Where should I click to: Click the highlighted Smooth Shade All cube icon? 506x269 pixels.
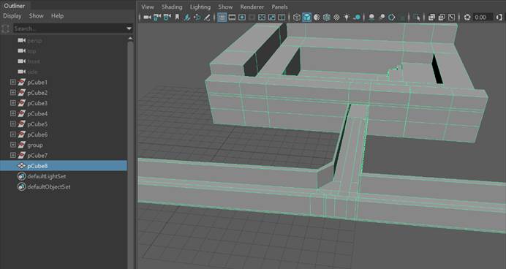coord(306,17)
